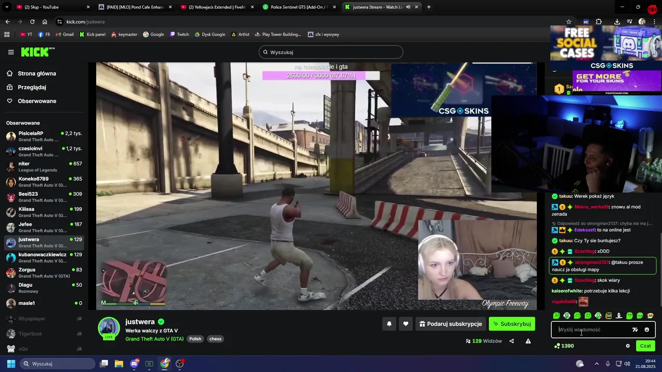Click the channel points balance 1390
Viewport: 662px width, 372px height.
(564, 346)
